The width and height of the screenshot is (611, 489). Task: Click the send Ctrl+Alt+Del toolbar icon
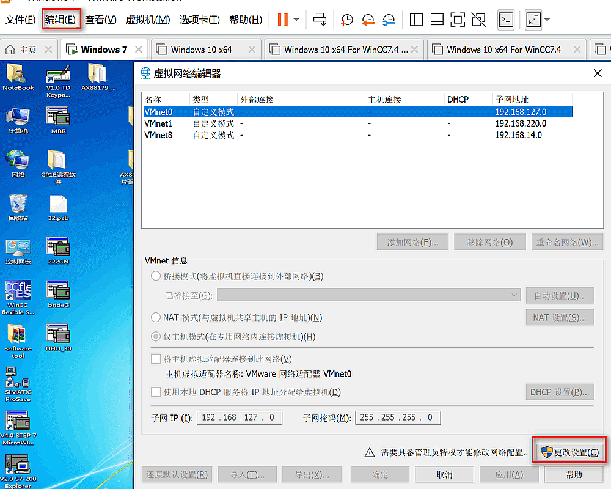(x=320, y=20)
